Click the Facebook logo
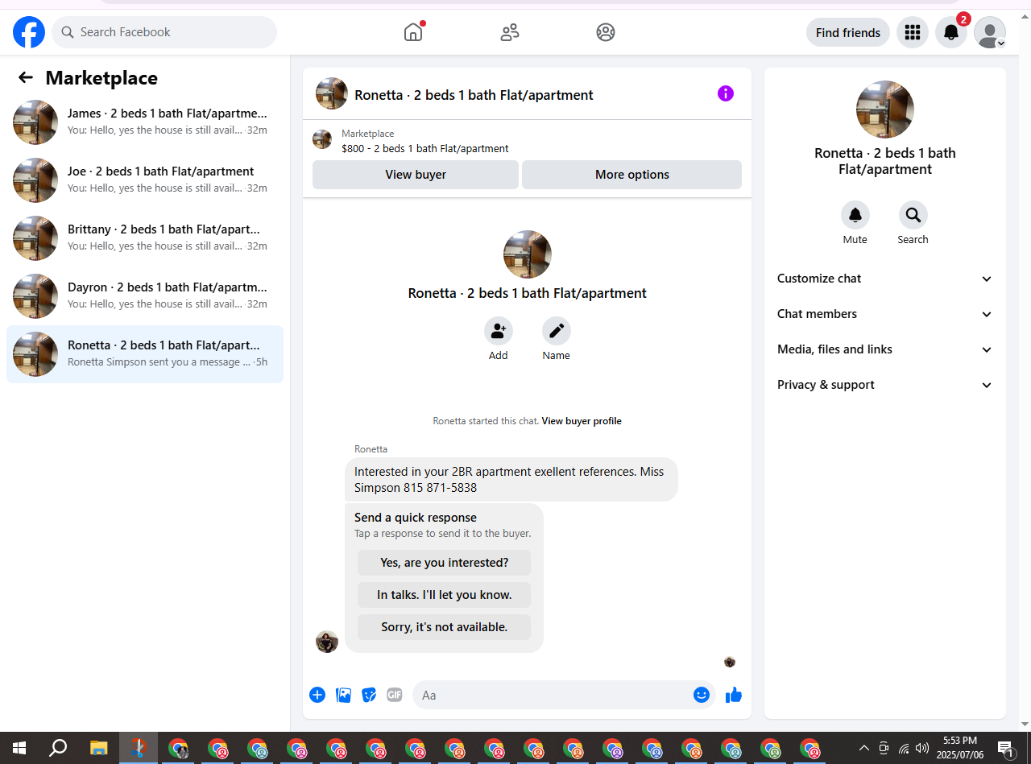1031x764 pixels. tap(29, 32)
